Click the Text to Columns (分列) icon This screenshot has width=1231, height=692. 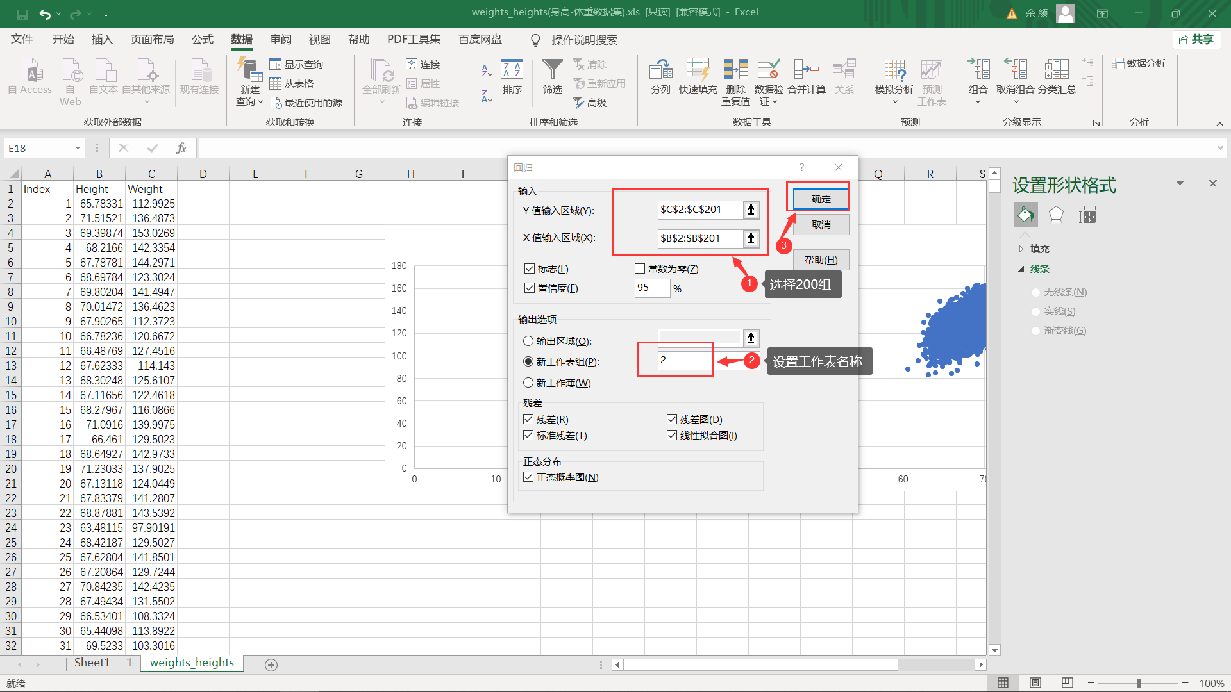pyautogui.click(x=660, y=69)
